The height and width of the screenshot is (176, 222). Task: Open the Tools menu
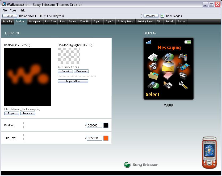click(x=13, y=10)
